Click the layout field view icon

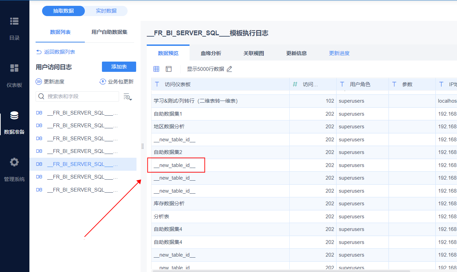click(x=169, y=69)
